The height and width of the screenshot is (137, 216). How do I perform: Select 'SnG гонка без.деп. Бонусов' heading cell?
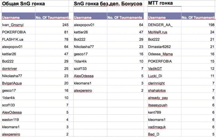108,5
